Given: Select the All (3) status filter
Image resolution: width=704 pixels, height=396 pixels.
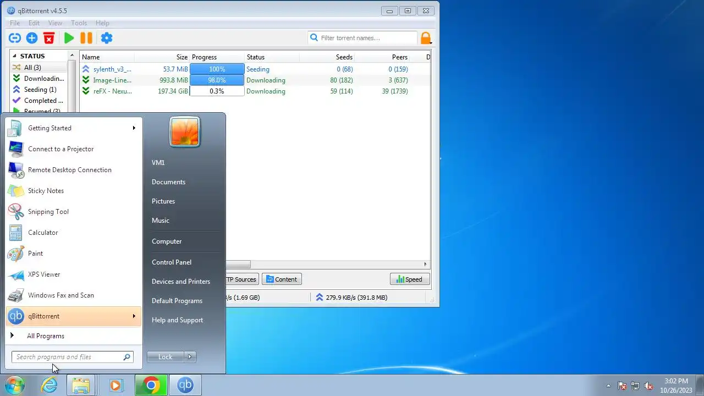Looking at the screenshot, I should [39, 68].
